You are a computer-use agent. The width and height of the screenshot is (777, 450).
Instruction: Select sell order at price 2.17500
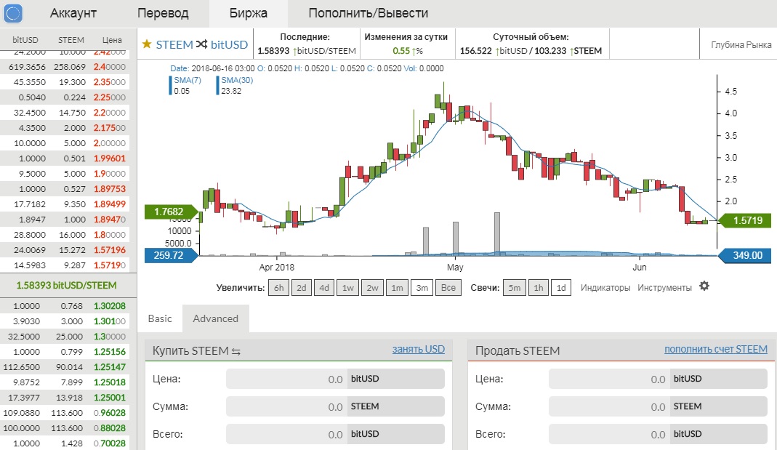tap(65, 127)
